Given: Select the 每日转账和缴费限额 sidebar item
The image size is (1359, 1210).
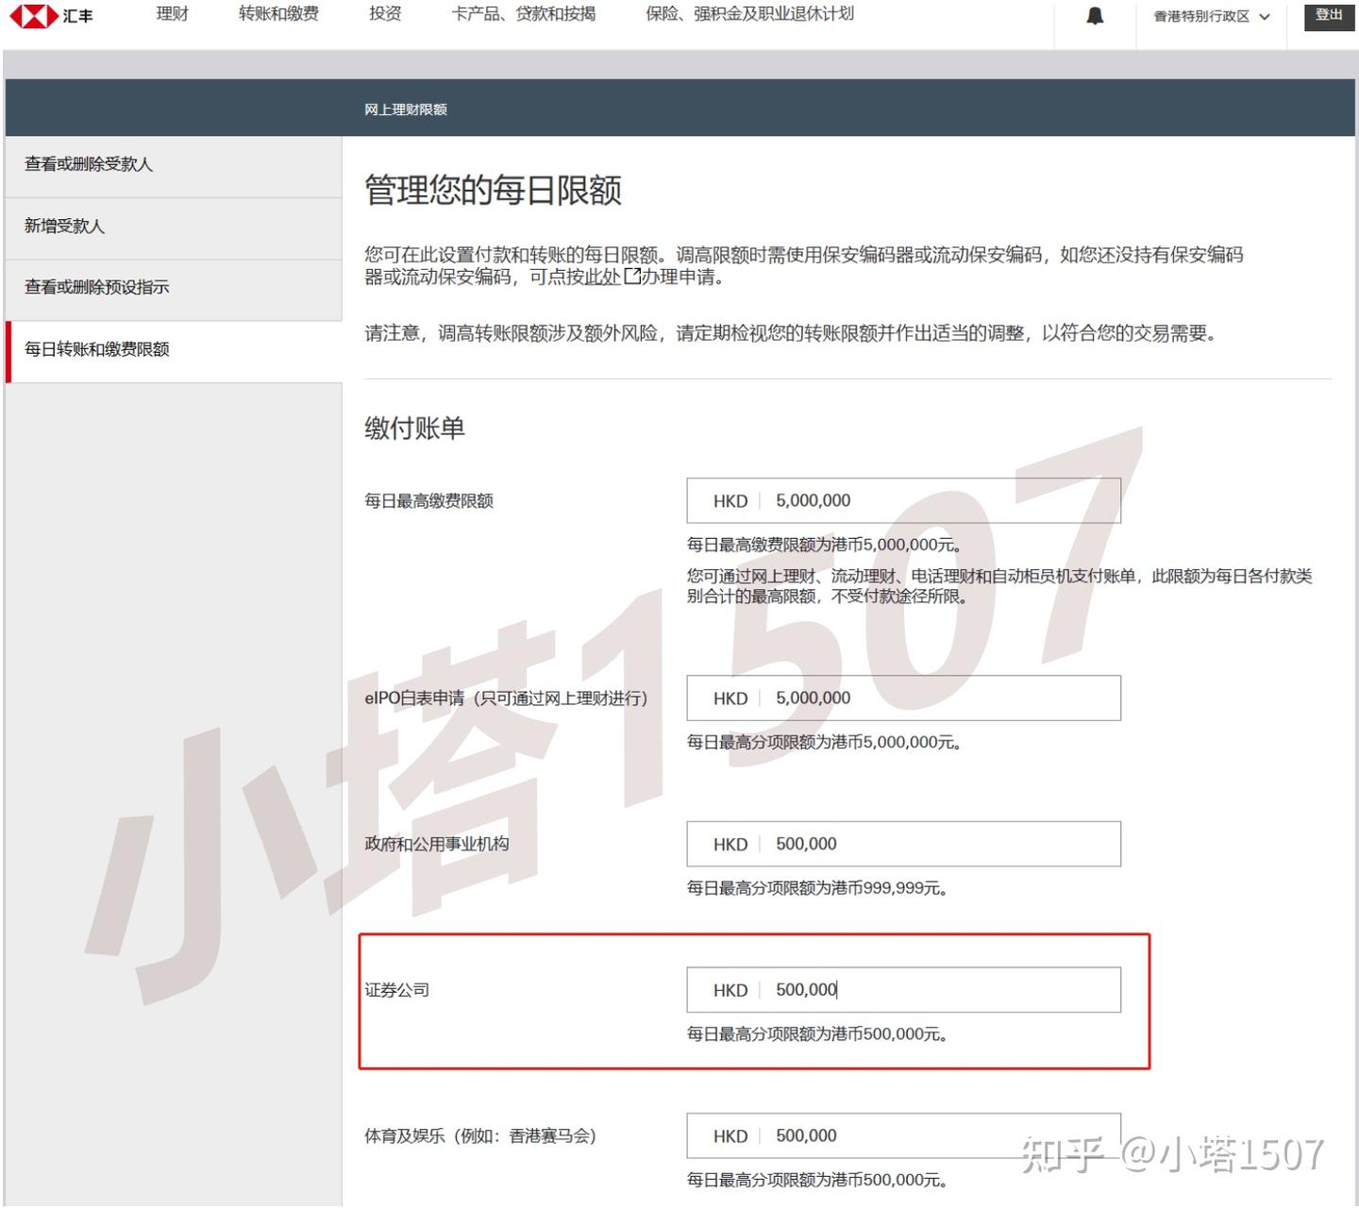Looking at the screenshot, I should pos(96,347).
